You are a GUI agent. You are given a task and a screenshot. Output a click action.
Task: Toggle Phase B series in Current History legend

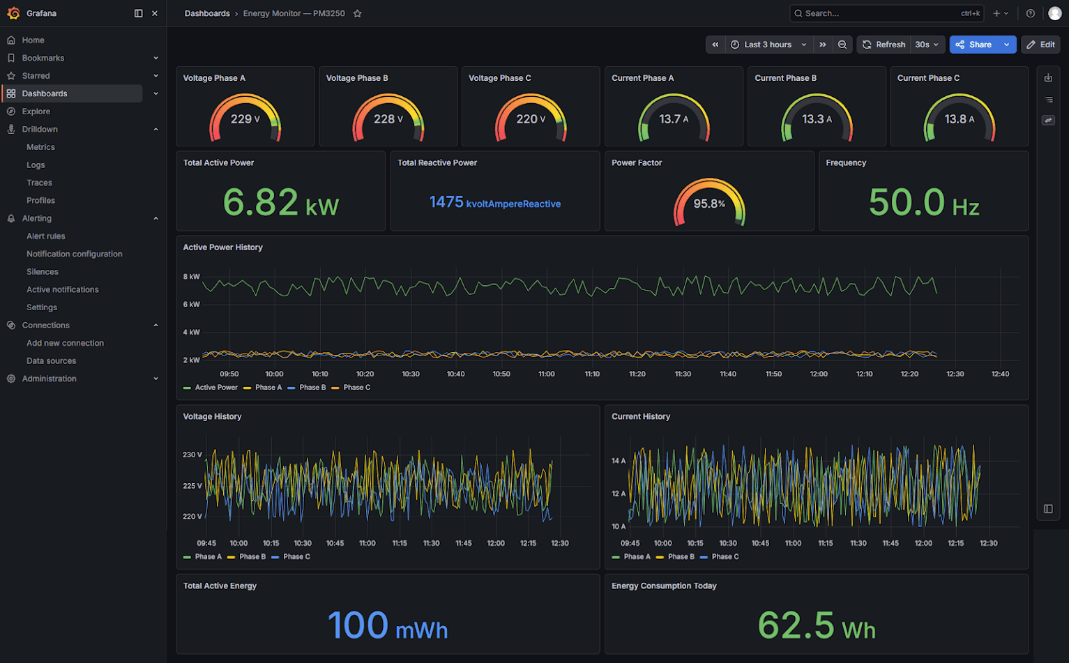click(x=675, y=557)
